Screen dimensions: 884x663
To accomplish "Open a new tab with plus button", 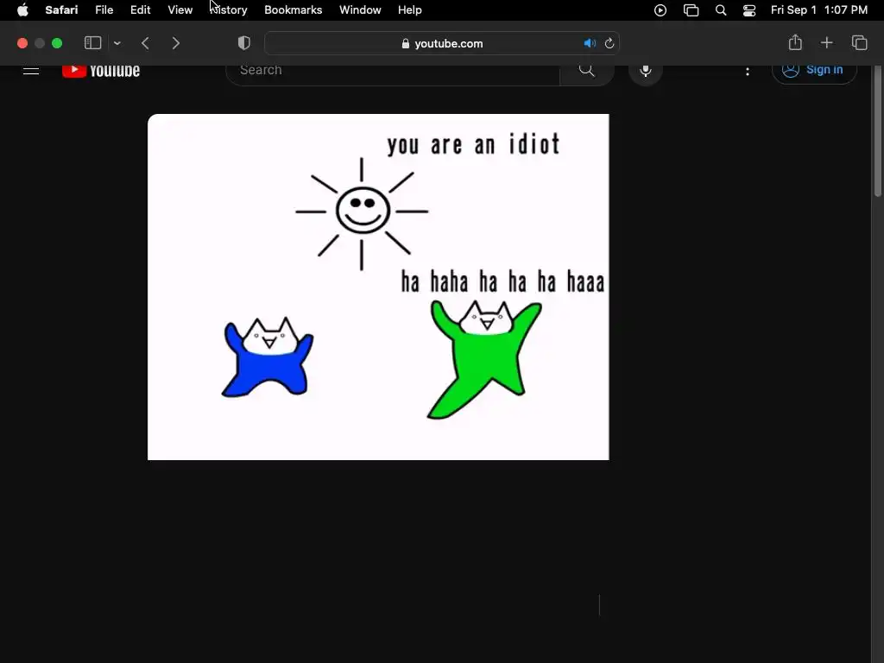I will click(826, 43).
